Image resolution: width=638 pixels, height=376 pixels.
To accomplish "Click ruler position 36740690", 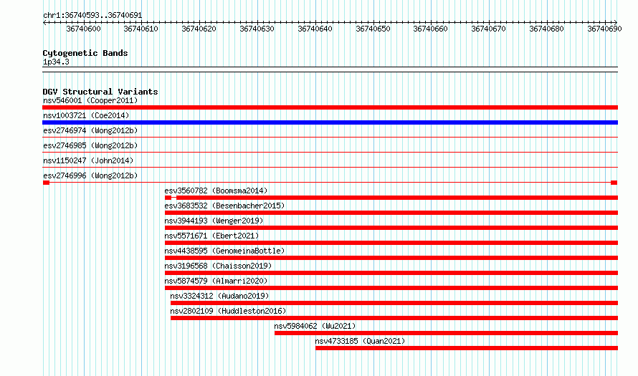I will [x=604, y=29].
